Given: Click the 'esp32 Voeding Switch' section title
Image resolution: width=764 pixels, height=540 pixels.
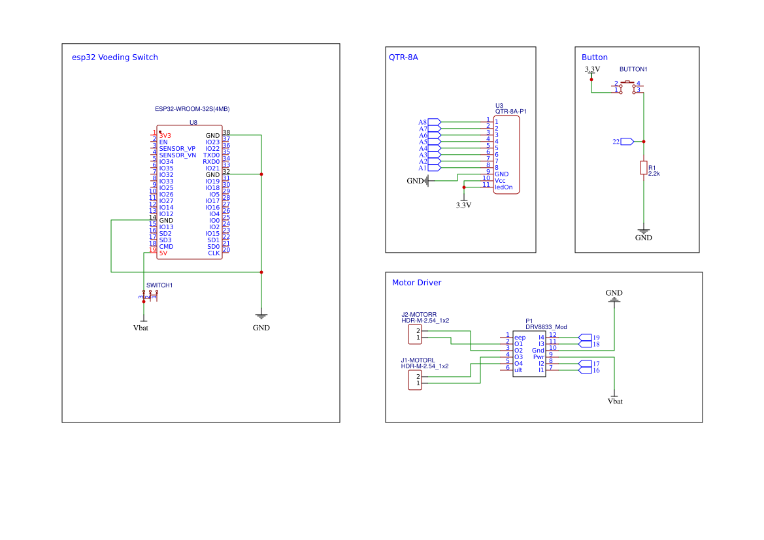Looking at the screenshot, I should tap(115, 57).
